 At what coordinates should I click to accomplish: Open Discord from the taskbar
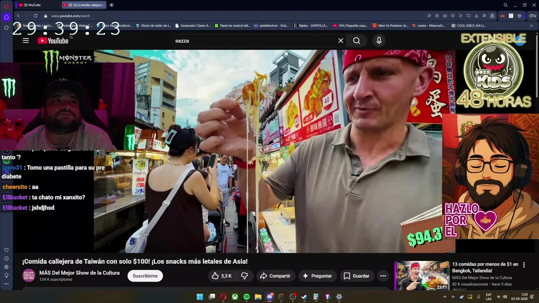(x=270, y=297)
